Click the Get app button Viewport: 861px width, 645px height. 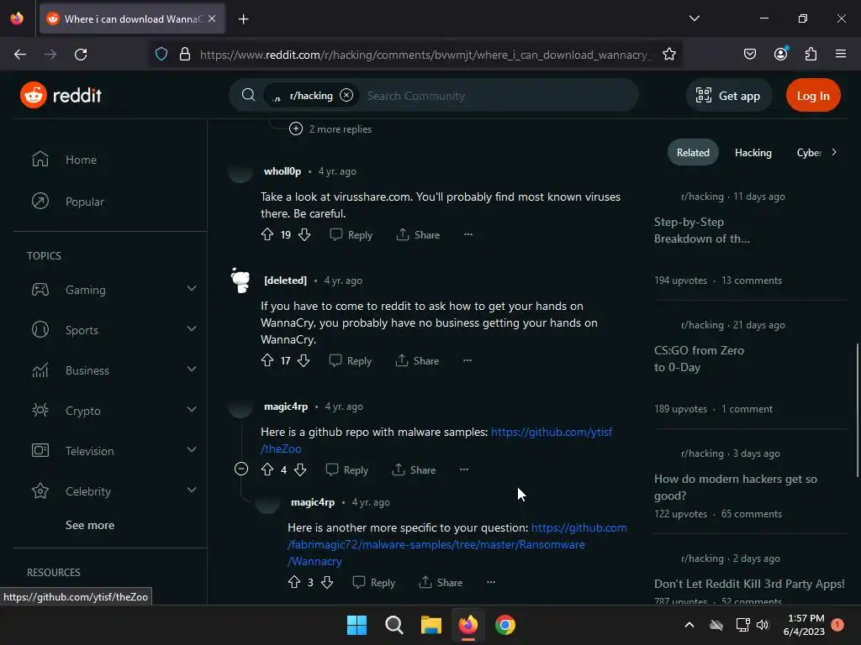tap(728, 96)
